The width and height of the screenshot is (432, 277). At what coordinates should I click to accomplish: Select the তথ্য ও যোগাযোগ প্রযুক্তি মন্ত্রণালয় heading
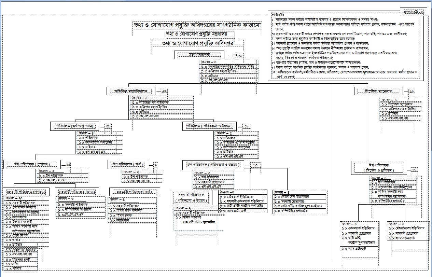[x=196, y=34]
